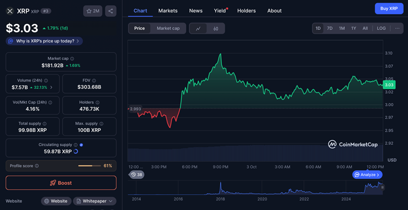The width and height of the screenshot is (408, 210).
Task: Toggle LOG scale on the chart
Action: point(381,28)
